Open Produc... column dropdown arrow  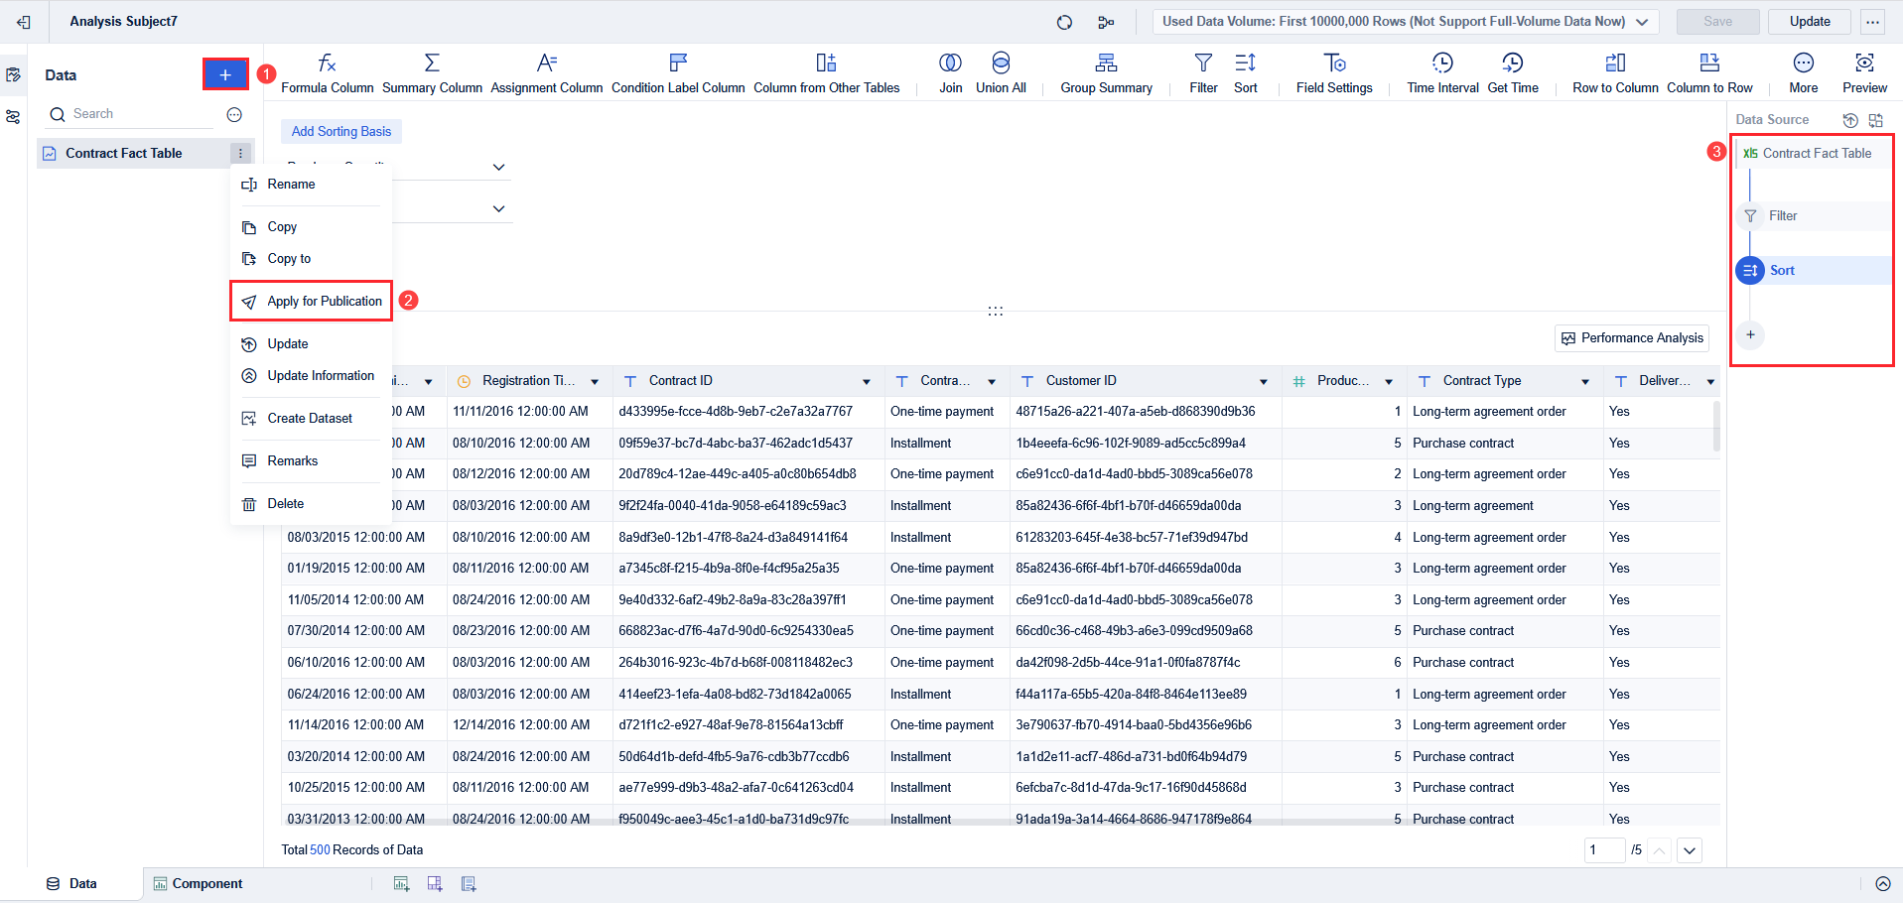click(x=1389, y=382)
